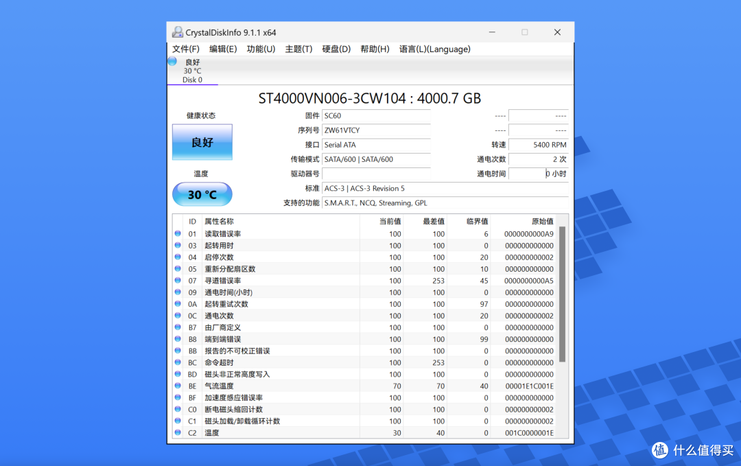Viewport: 741px width, 466px height.
Task: Click status orb for C1 磁头加载/卸载循环计数
Action: point(178,421)
